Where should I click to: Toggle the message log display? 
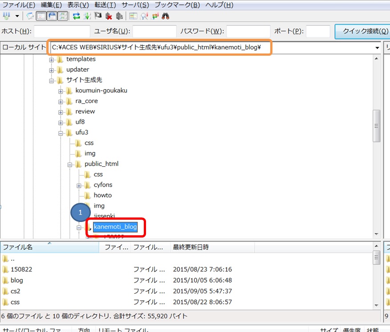29,16
